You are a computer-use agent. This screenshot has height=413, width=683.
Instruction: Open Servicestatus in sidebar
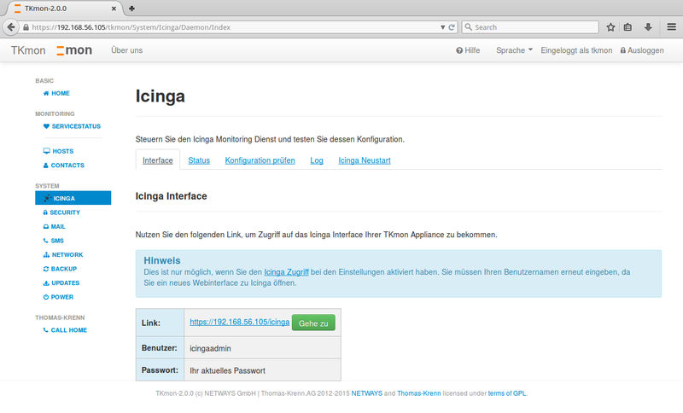pyautogui.click(x=72, y=126)
